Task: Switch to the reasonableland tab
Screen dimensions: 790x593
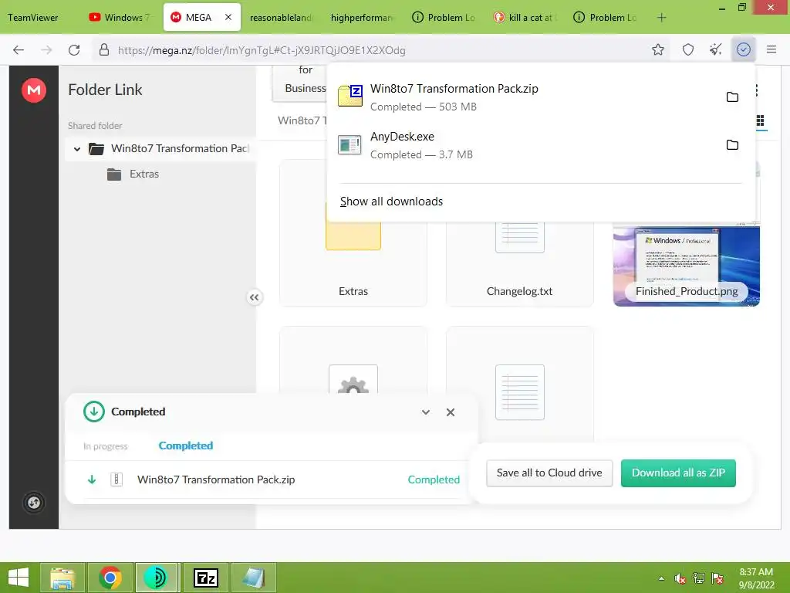Action: pyautogui.click(x=281, y=17)
